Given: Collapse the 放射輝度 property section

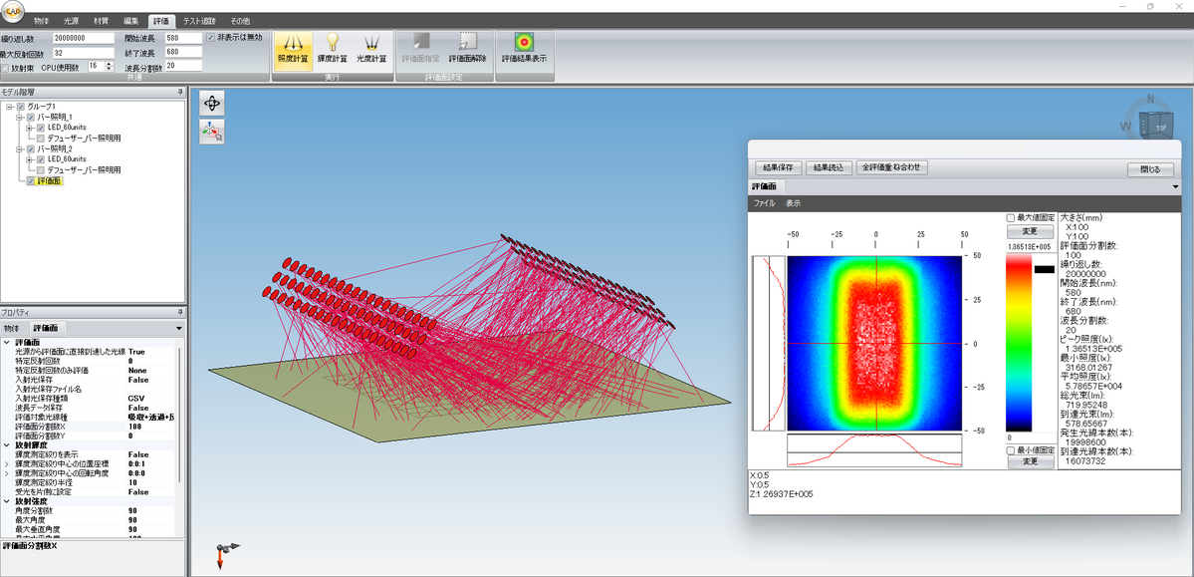Looking at the screenshot, I should tap(7, 445).
